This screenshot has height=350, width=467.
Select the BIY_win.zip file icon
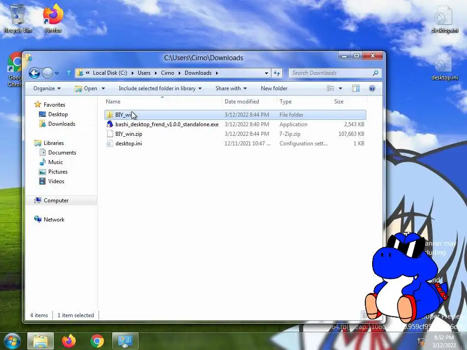click(x=109, y=134)
